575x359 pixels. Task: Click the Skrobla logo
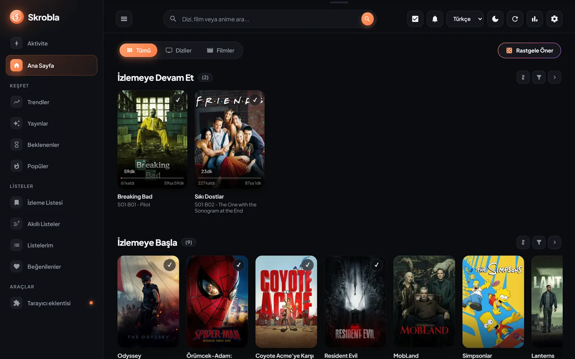click(34, 17)
